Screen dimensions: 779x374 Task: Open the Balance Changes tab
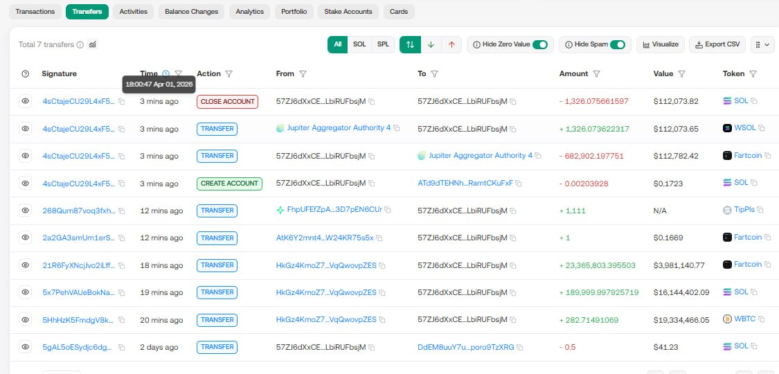(x=191, y=12)
